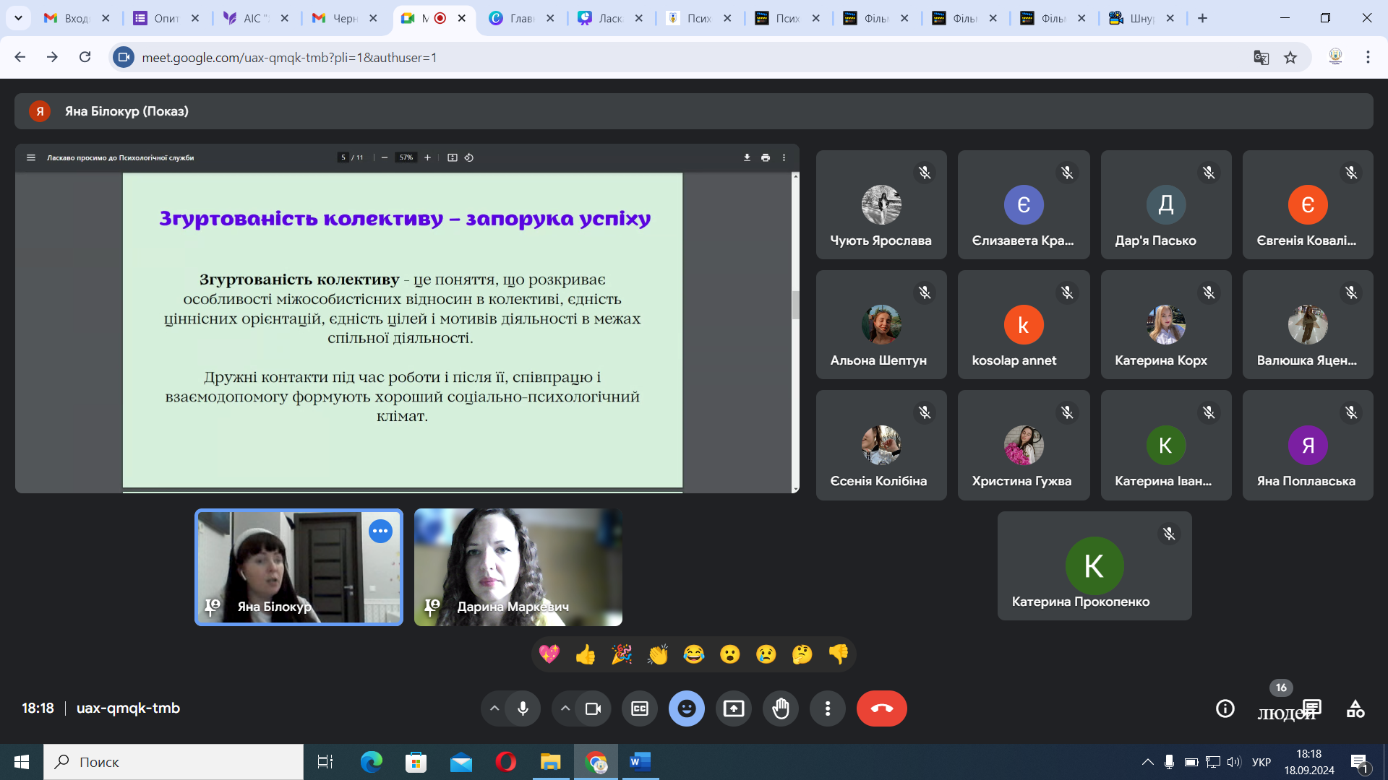1388x780 pixels.
Task: Click zoom in plus on PDF toolbar
Action: (x=427, y=157)
